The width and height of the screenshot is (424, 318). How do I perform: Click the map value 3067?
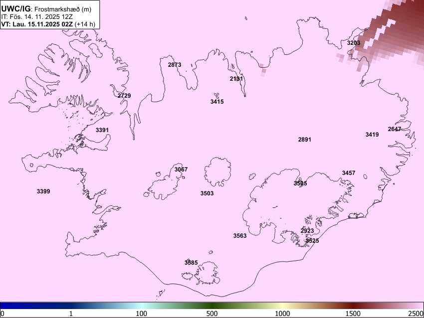pos(181,169)
